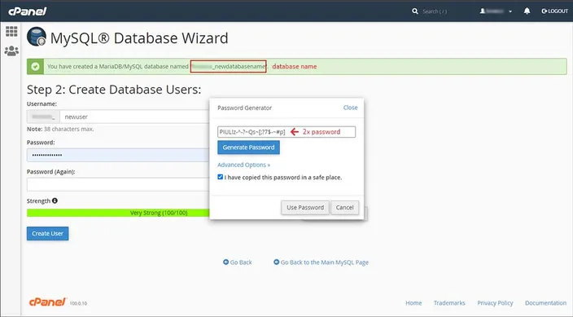
Task: Click Use Password button
Action: [x=305, y=208]
